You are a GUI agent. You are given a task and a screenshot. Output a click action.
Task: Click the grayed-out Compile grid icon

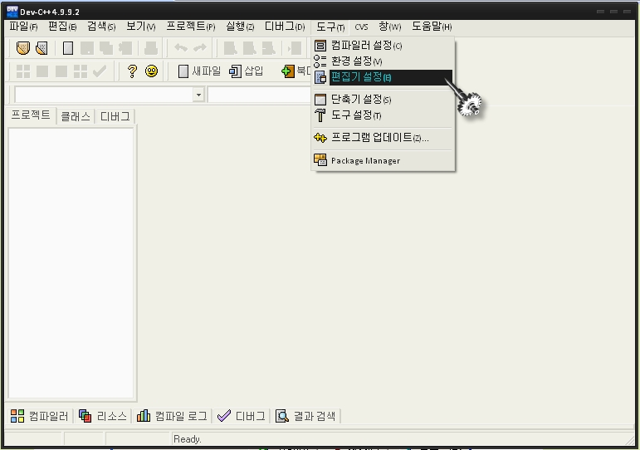pyautogui.click(x=23, y=71)
